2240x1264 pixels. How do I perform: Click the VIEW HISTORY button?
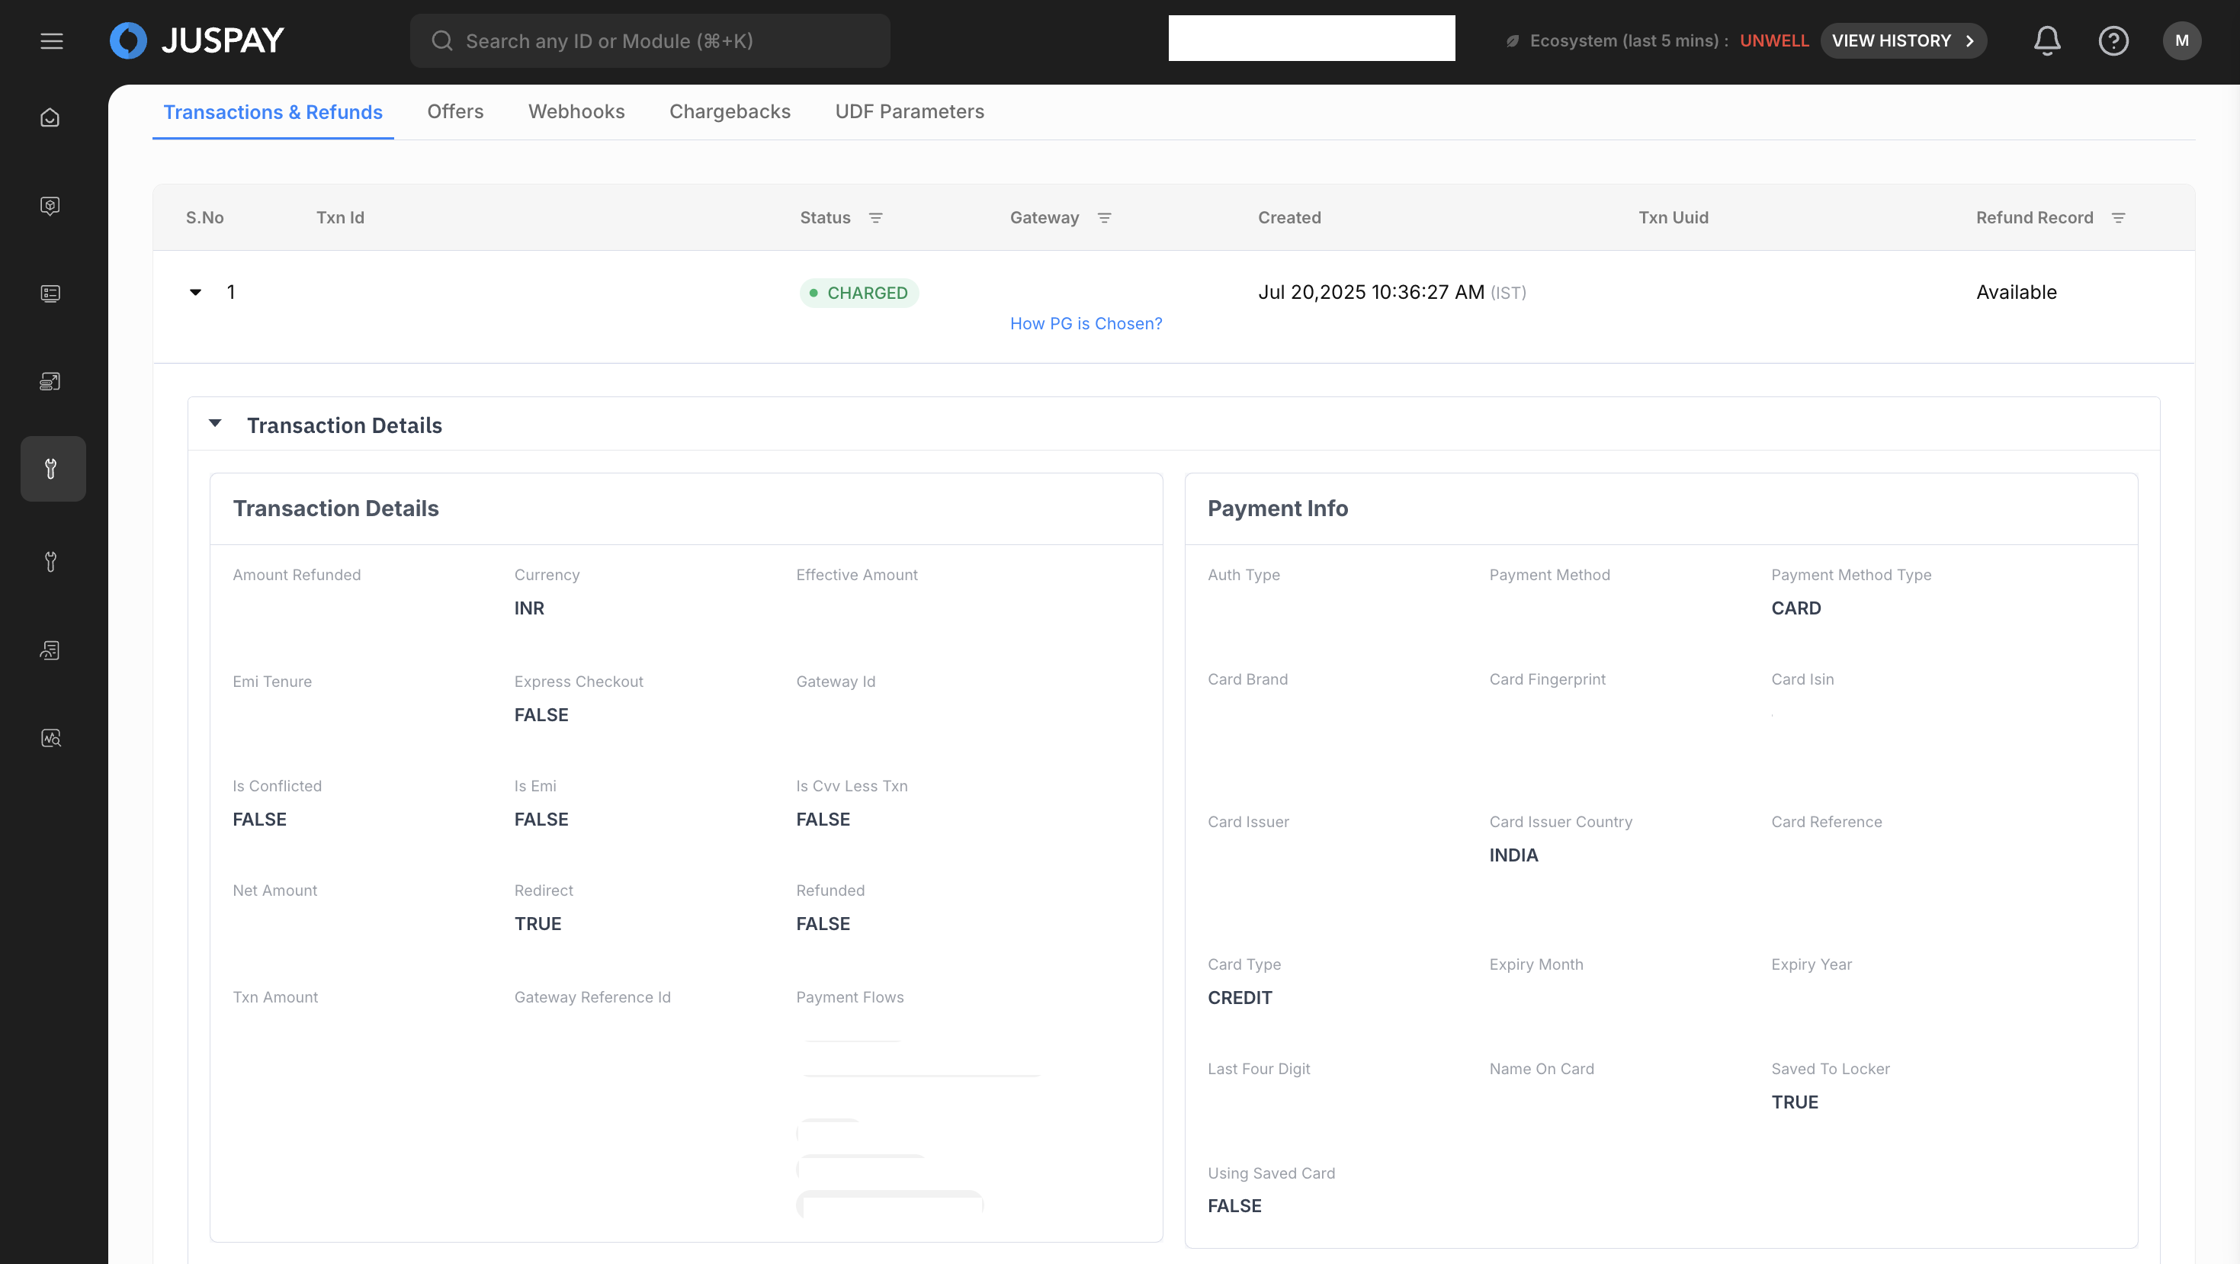click(x=1902, y=41)
